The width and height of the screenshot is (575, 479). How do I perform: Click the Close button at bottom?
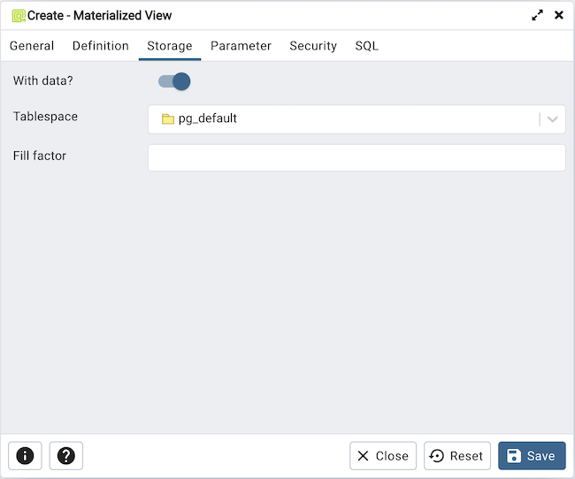click(x=383, y=456)
